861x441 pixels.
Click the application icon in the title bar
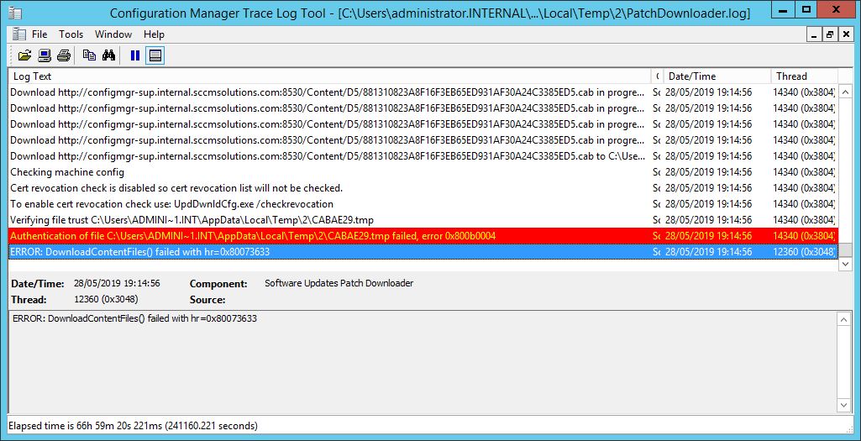15,12
